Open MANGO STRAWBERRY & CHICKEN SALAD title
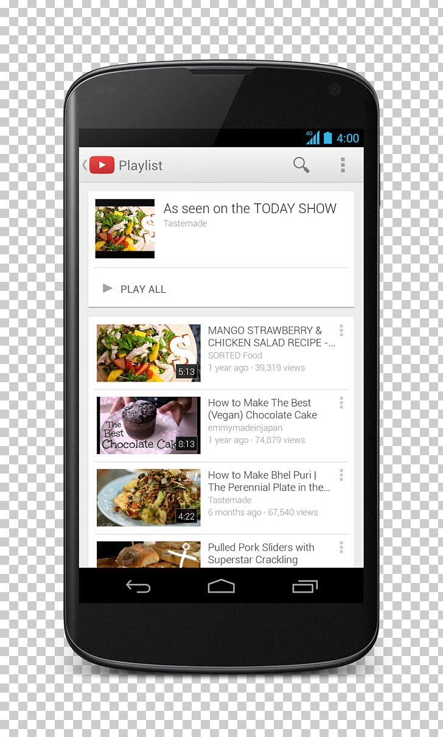The image size is (443, 737). [x=271, y=336]
